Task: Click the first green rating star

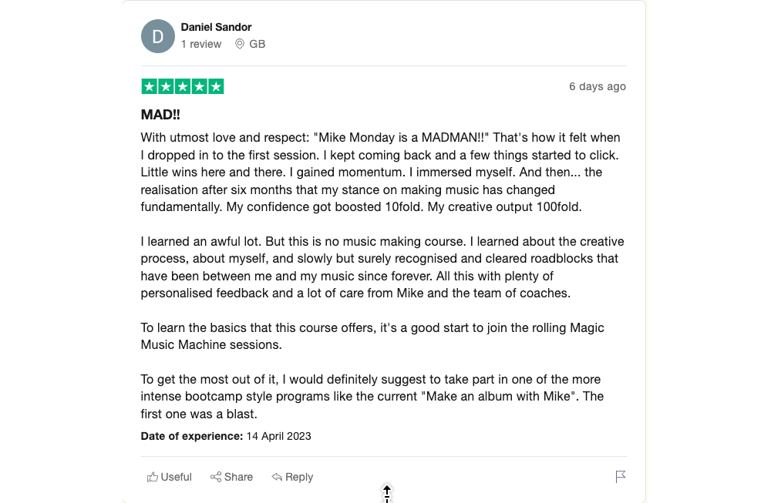Action: click(x=149, y=86)
